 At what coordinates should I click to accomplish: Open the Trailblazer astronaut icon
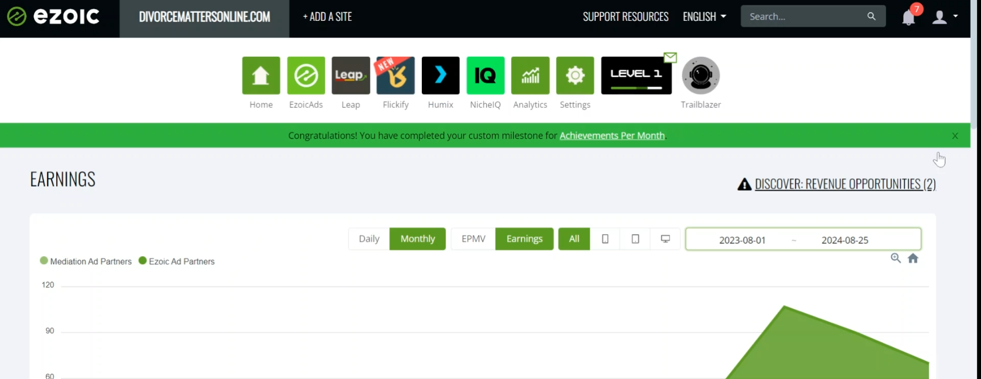point(701,75)
